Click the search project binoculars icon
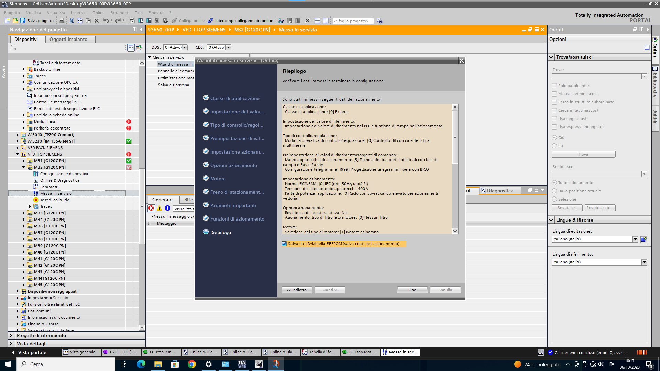The width and height of the screenshot is (660, 371). [x=380, y=21]
